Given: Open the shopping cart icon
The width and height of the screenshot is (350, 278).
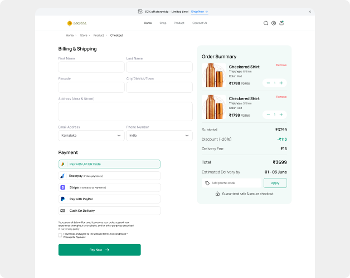Looking at the screenshot, I should (281, 23).
